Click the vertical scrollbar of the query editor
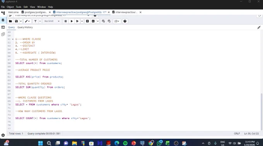This screenshot has width=263, height=146. click(x=261, y=112)
